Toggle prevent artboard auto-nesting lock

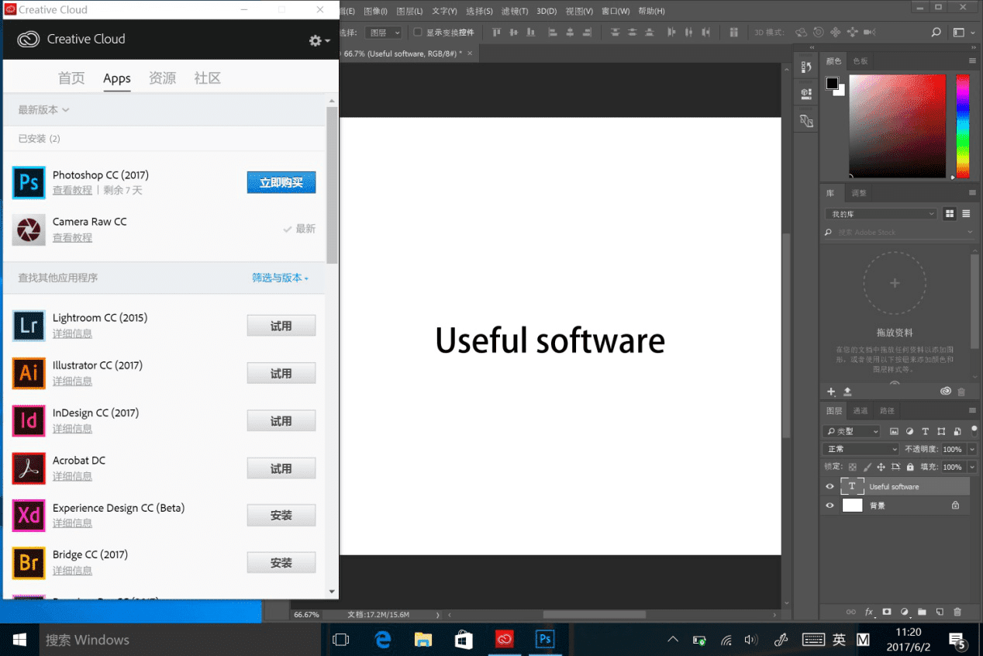[895, 467]
